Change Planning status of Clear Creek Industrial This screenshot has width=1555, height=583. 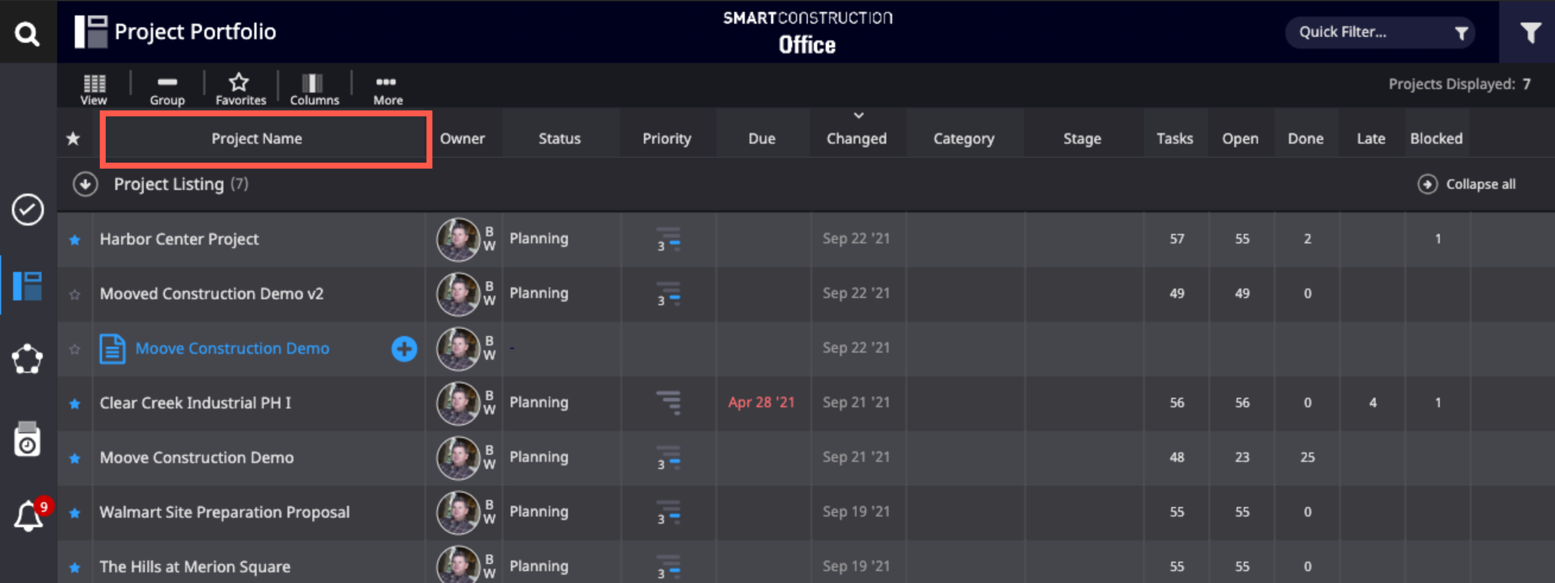coord(539,402)
